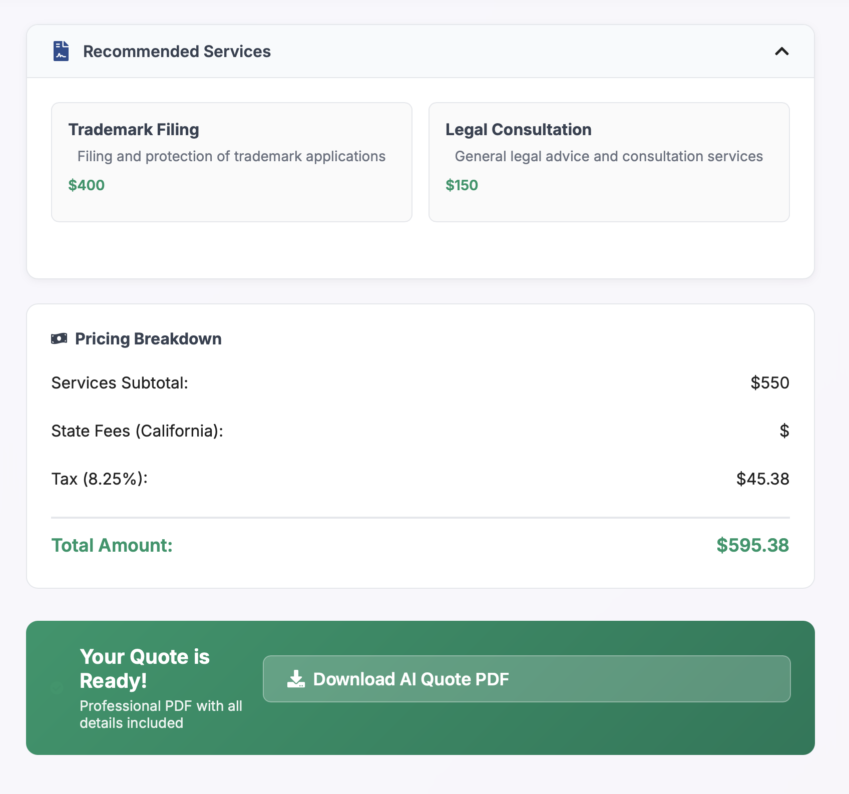Click the $400 Trademark Filing price
The image size is (849, 794).
(x=87, y=185)
